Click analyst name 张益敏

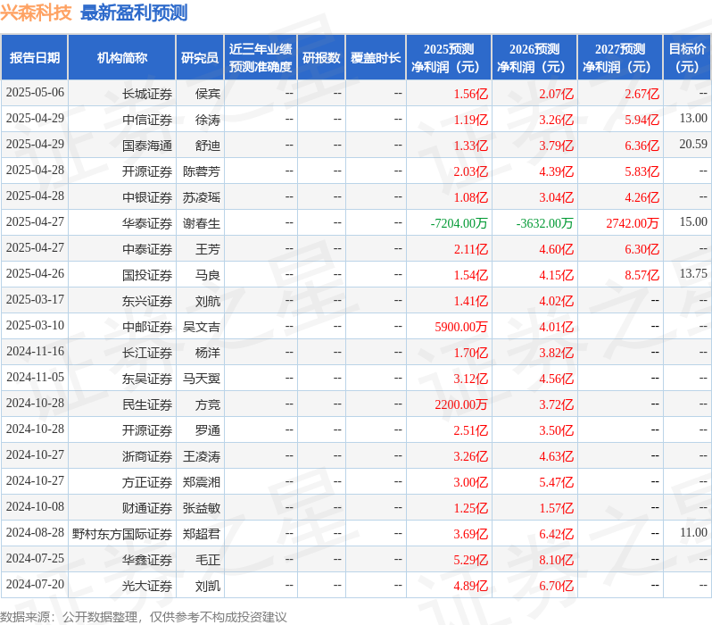point(202,509)
